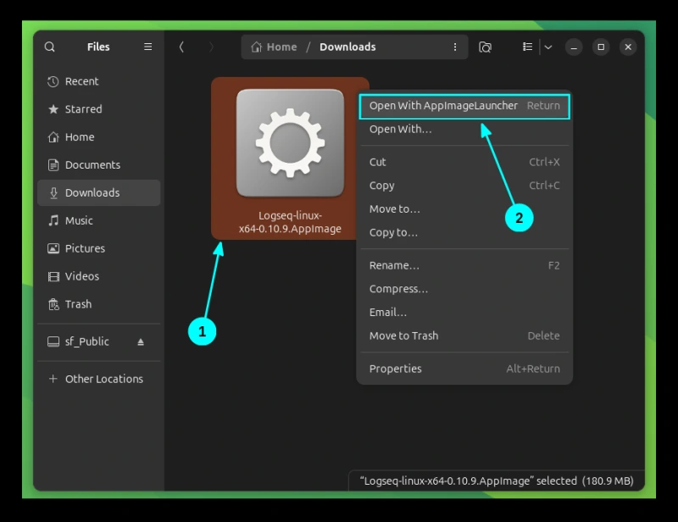Open path options three-dot menu
This screenshot has width=678, height=522.
click(x=455, y=47)
